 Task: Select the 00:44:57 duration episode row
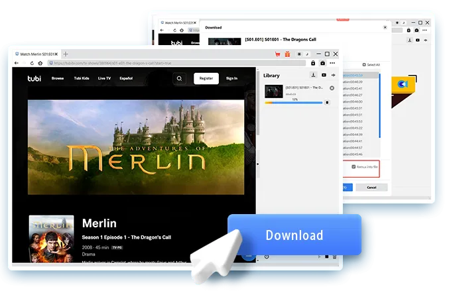[x=360, y=148]
